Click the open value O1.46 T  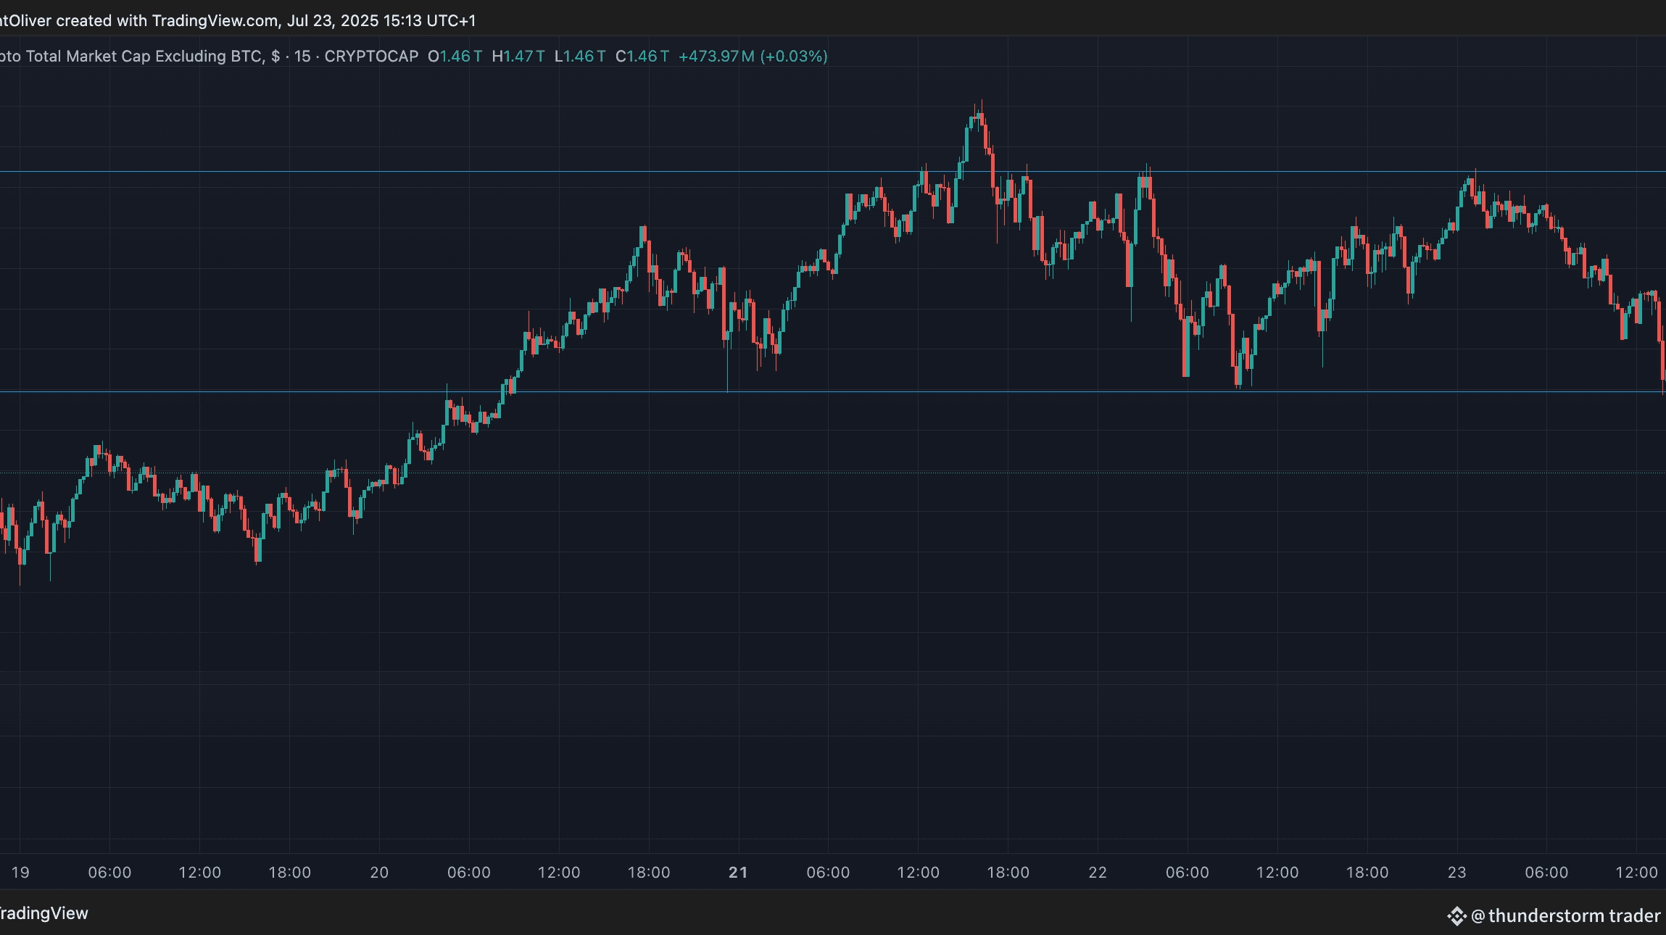(x=455, y=57)
